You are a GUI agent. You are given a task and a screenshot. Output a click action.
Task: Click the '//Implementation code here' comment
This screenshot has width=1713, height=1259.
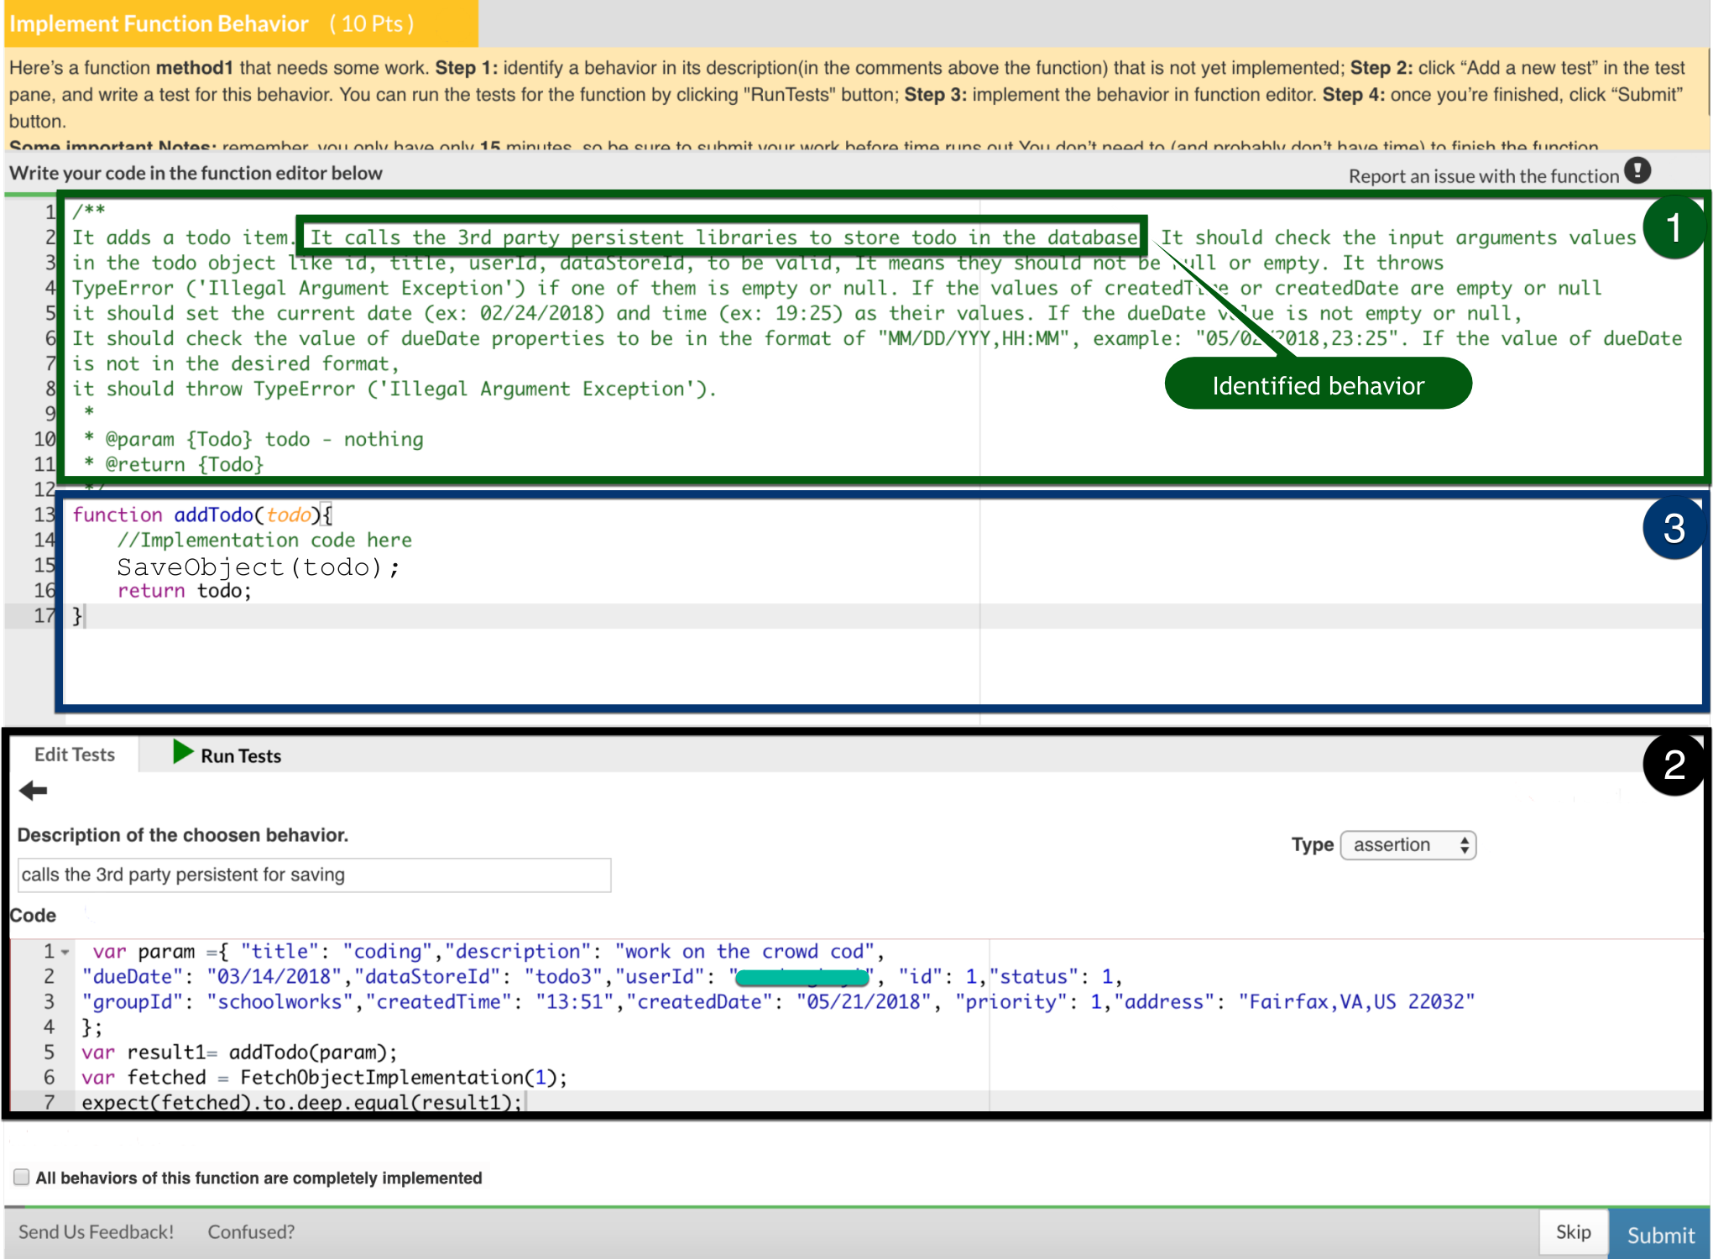tap(264, 541)
